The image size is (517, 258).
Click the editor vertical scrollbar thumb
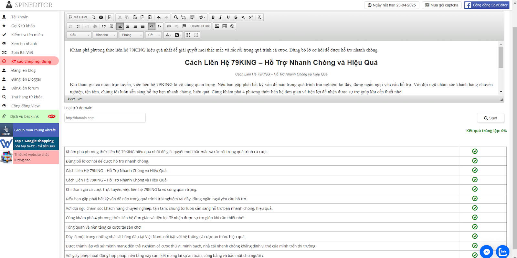pos(501,57)
